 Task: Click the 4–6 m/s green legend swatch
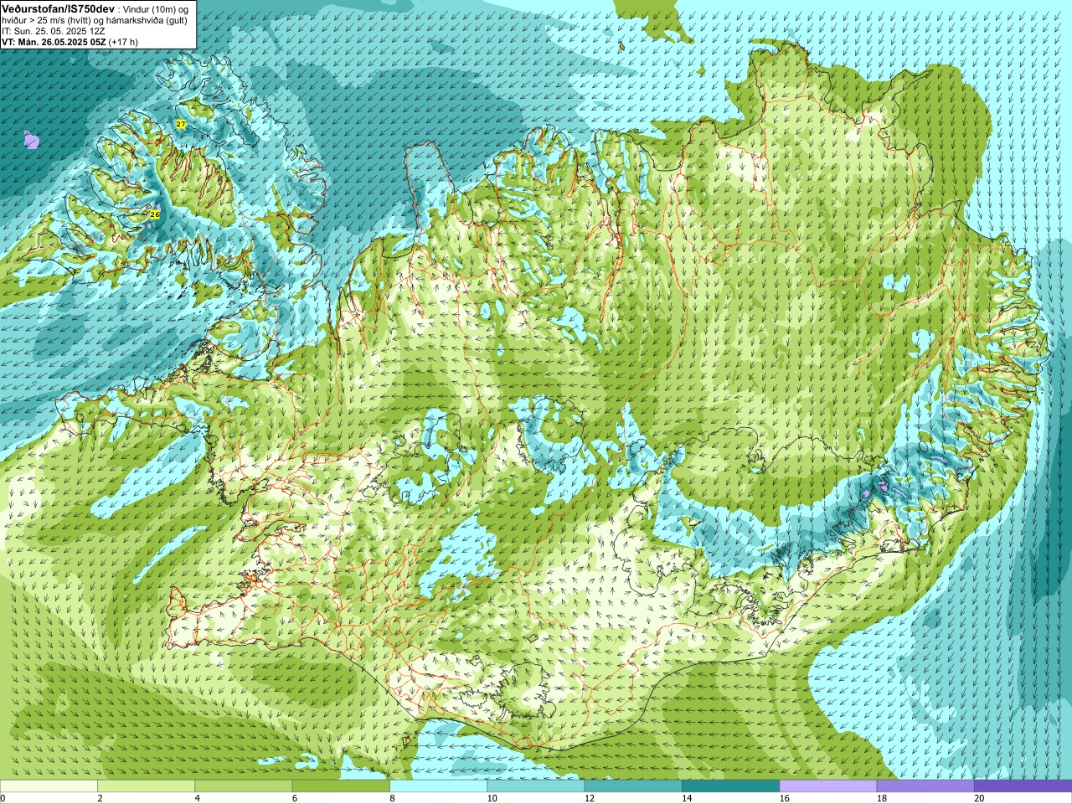tap(244, 786)
